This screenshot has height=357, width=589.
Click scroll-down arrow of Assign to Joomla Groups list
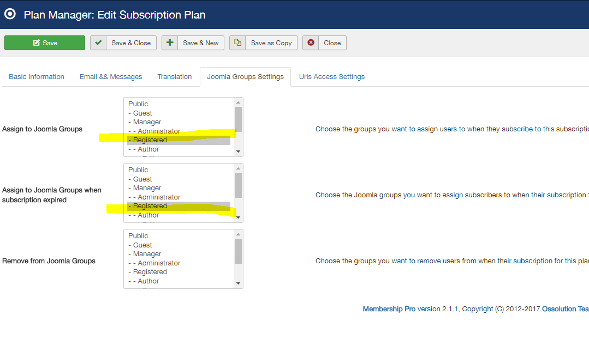(x=238, y=152)
